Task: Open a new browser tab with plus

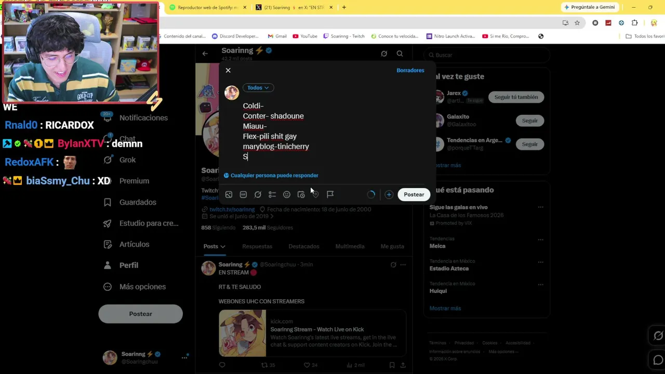Action: 344,7
